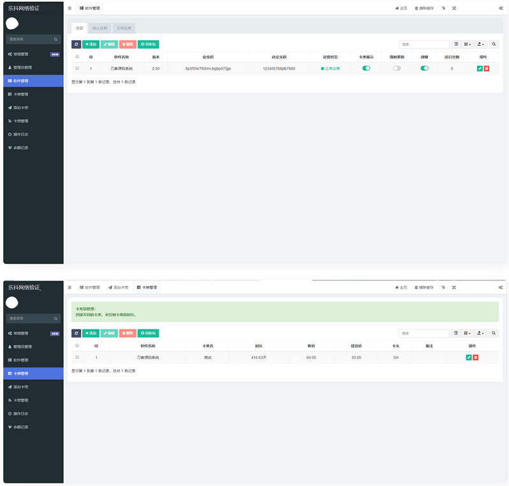Click refresh icon on 卡类管理 page toolbar
The width and height of the screenshot is (509, 486).
tap(76, 333)
